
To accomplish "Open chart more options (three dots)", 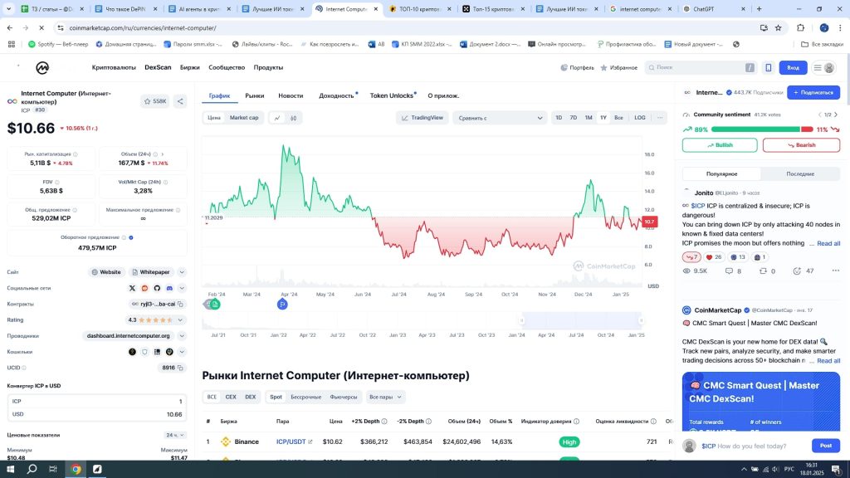I will (x=660, y=118).
